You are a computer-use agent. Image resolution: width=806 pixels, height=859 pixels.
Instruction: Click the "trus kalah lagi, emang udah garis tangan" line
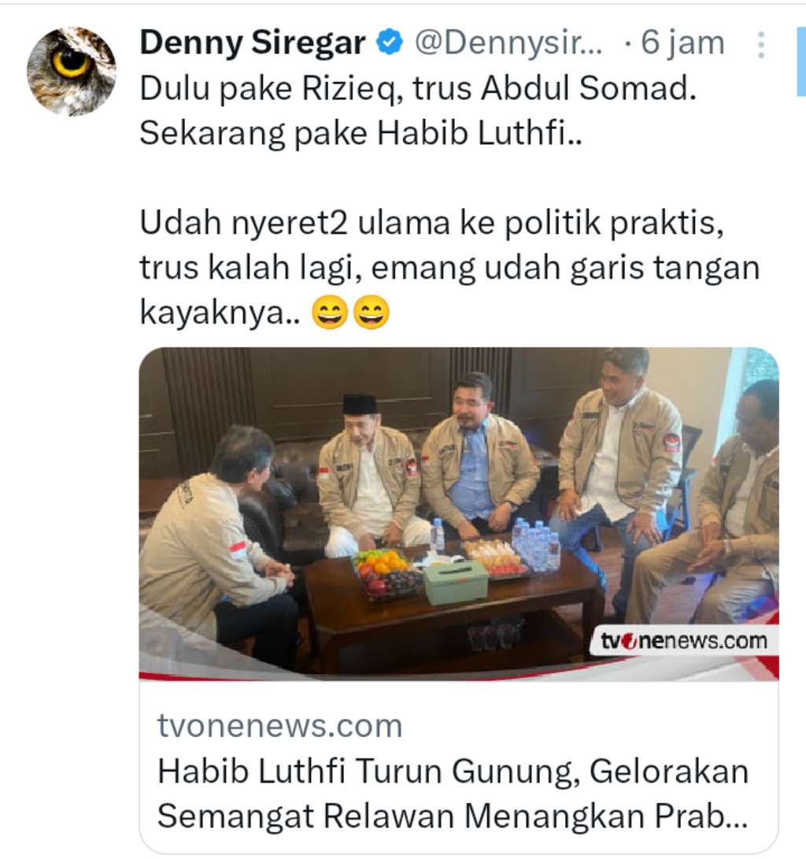point(450,268)
